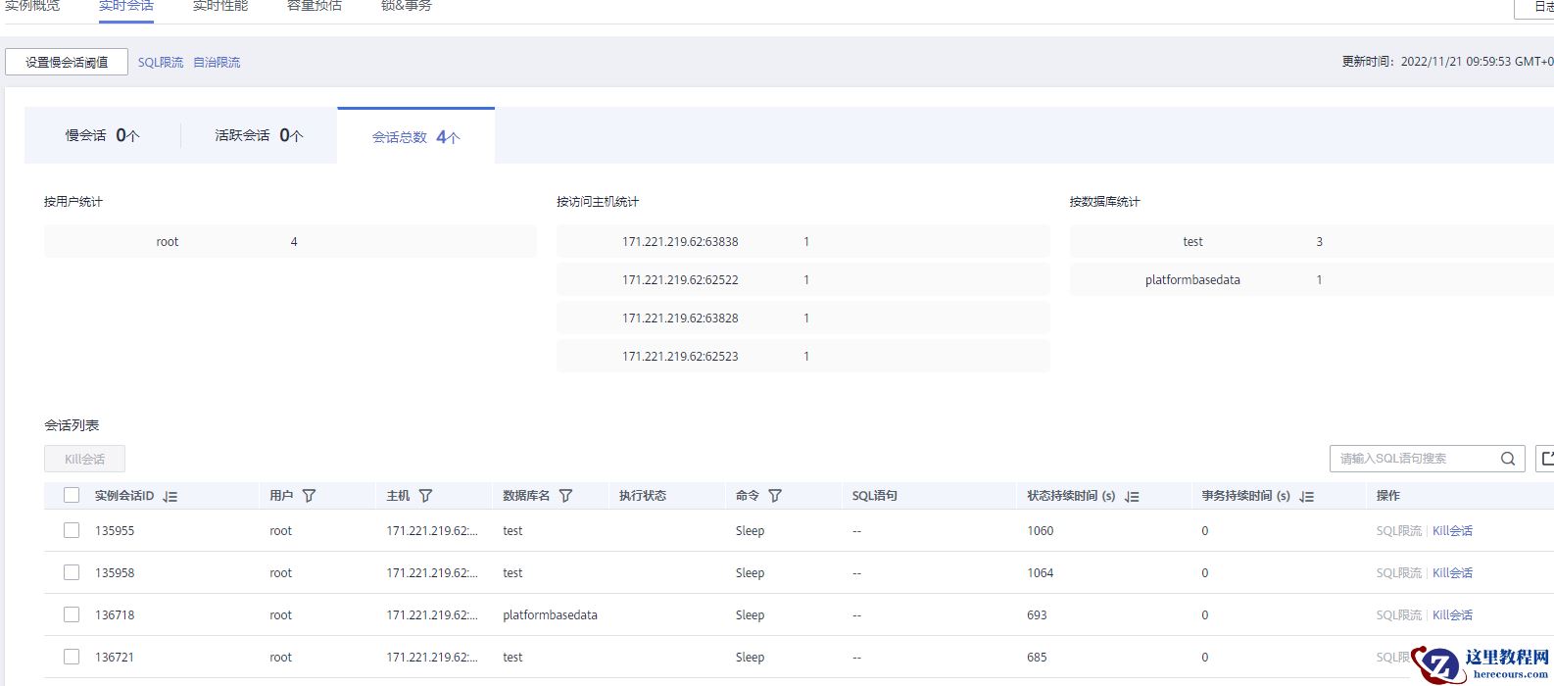Switch to the slow sessions tab
The height and width of the screenshot is (686, 1554).
102,135
